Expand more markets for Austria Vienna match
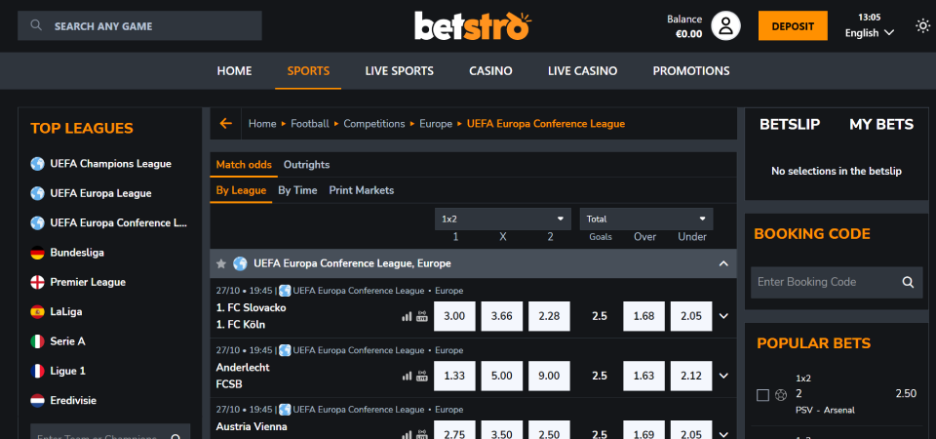936x439 pixels. [724, 434]
